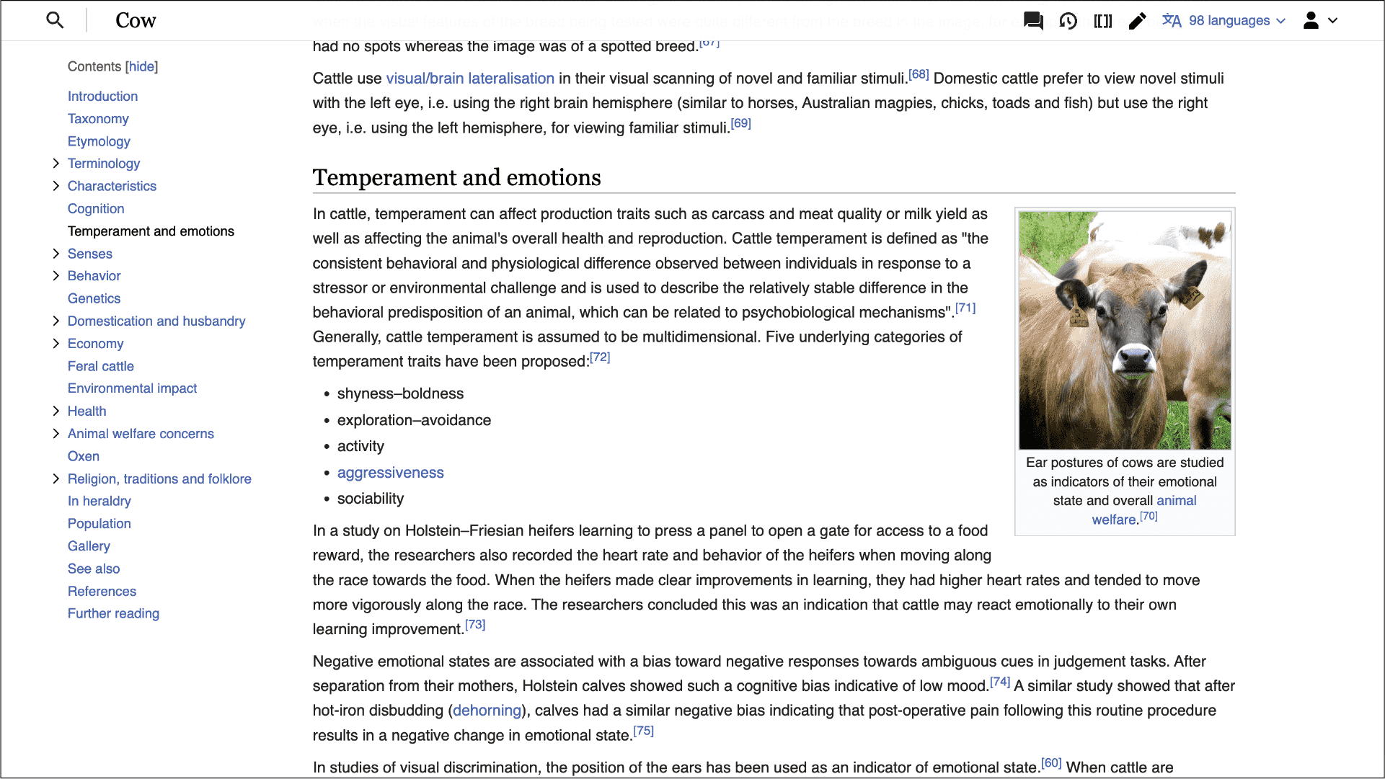Screen dimensions: 1385x779
Task: Open the language translation icon
Action: pyautogui.click(x=1173, y=20)
